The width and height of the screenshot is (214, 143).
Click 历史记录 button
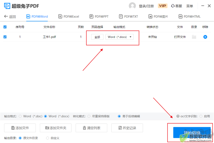coord(127,128)
